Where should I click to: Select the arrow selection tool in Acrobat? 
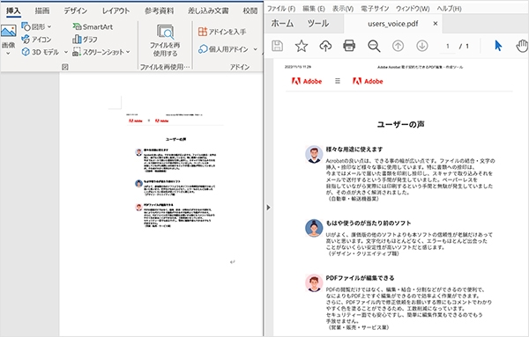(498, 46)
